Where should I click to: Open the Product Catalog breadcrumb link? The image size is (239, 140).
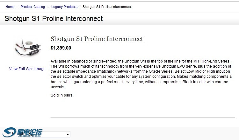tap(33, 7)
